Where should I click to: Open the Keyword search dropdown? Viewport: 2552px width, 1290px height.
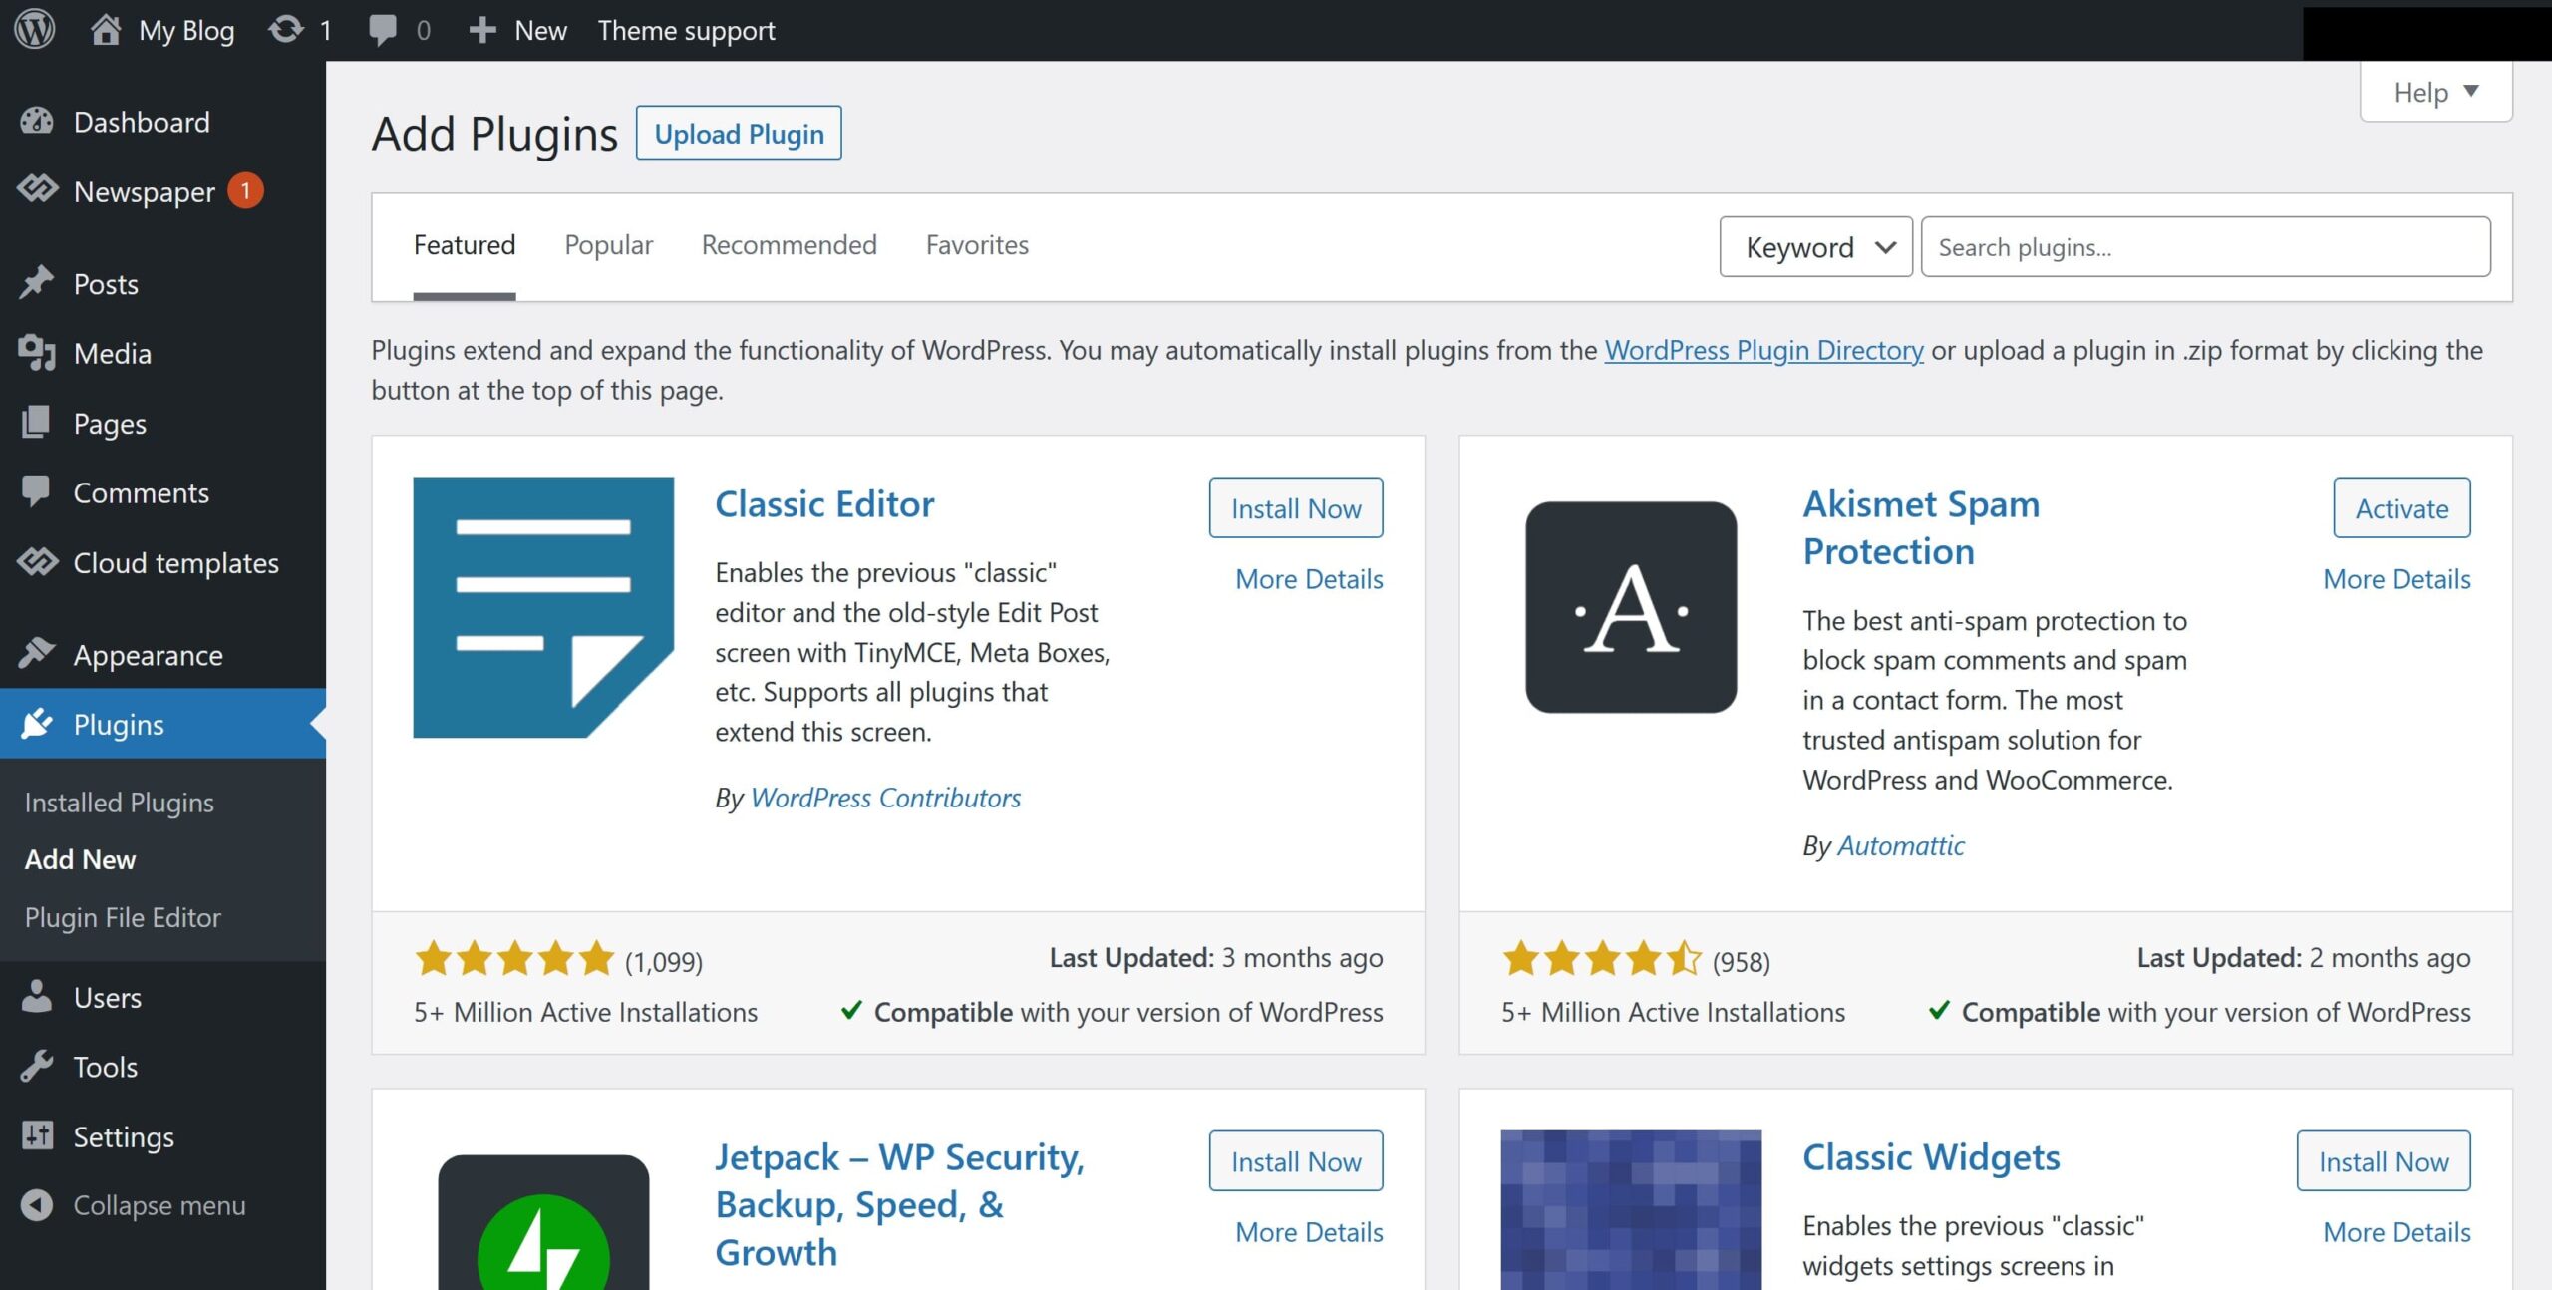pyautogui.click(x=1814, y=246)
